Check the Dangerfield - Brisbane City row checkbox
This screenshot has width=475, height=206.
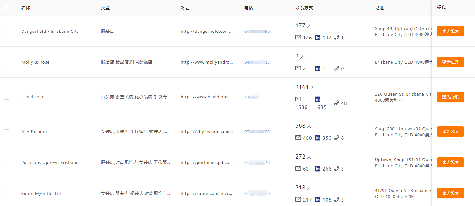coord(7,32)
